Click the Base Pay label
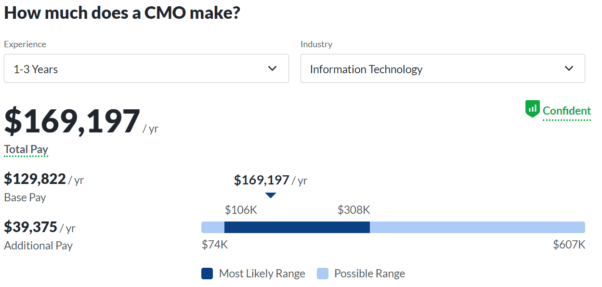 click(25, 197)
